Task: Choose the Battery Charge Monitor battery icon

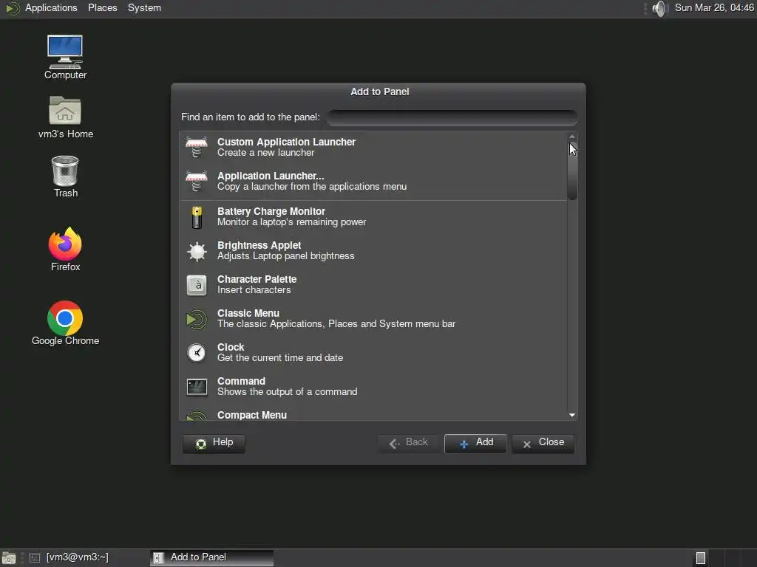Action: coord(197,217)
